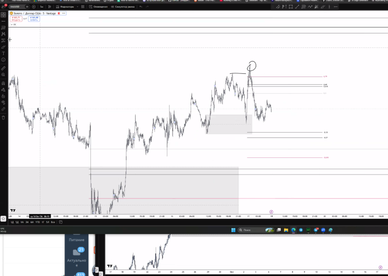Open the emoji icons tool

(x=3, y=60)
